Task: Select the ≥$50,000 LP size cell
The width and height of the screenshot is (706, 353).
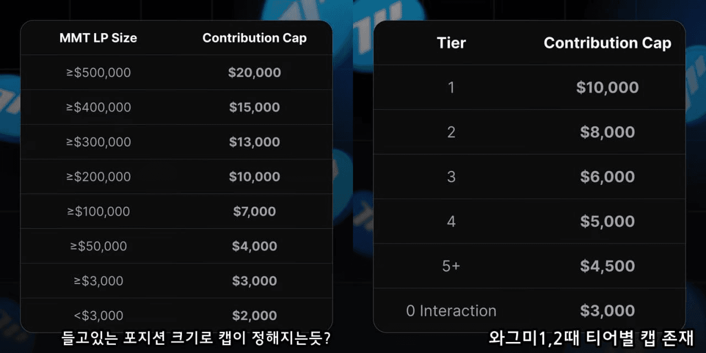Action: point(98,247)
